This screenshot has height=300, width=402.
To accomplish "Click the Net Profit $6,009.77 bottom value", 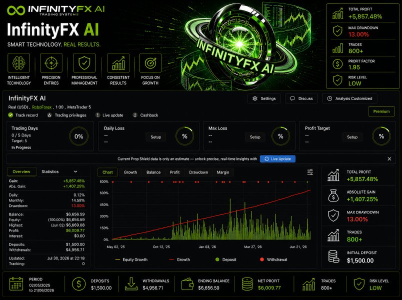I will coord(269,288).
